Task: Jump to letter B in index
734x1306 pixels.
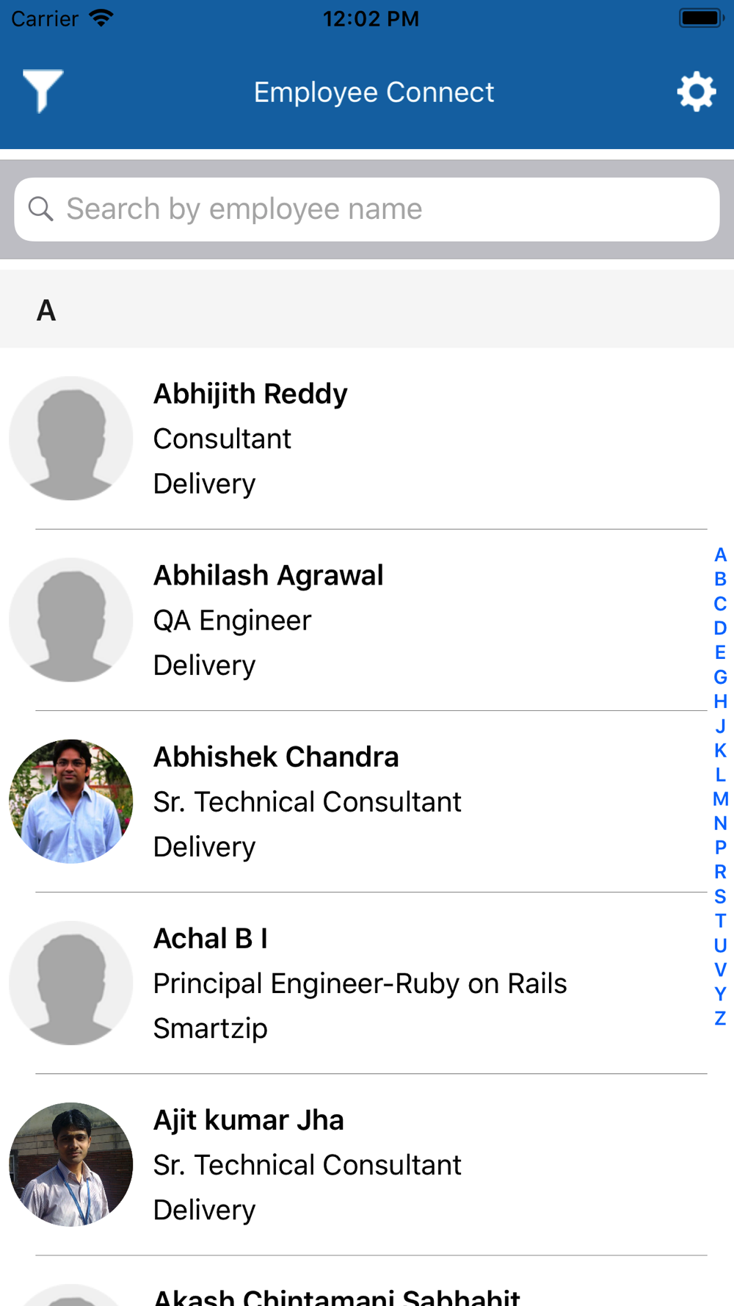Action: coord(720,579)
